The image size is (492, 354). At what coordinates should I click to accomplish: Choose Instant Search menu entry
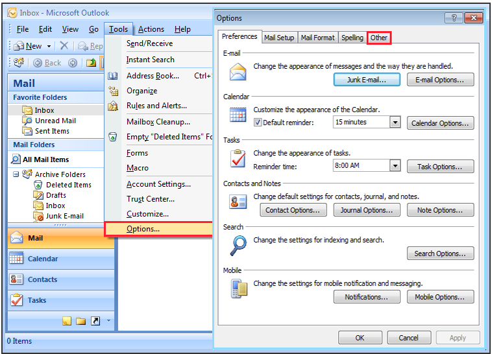[151, 60]
